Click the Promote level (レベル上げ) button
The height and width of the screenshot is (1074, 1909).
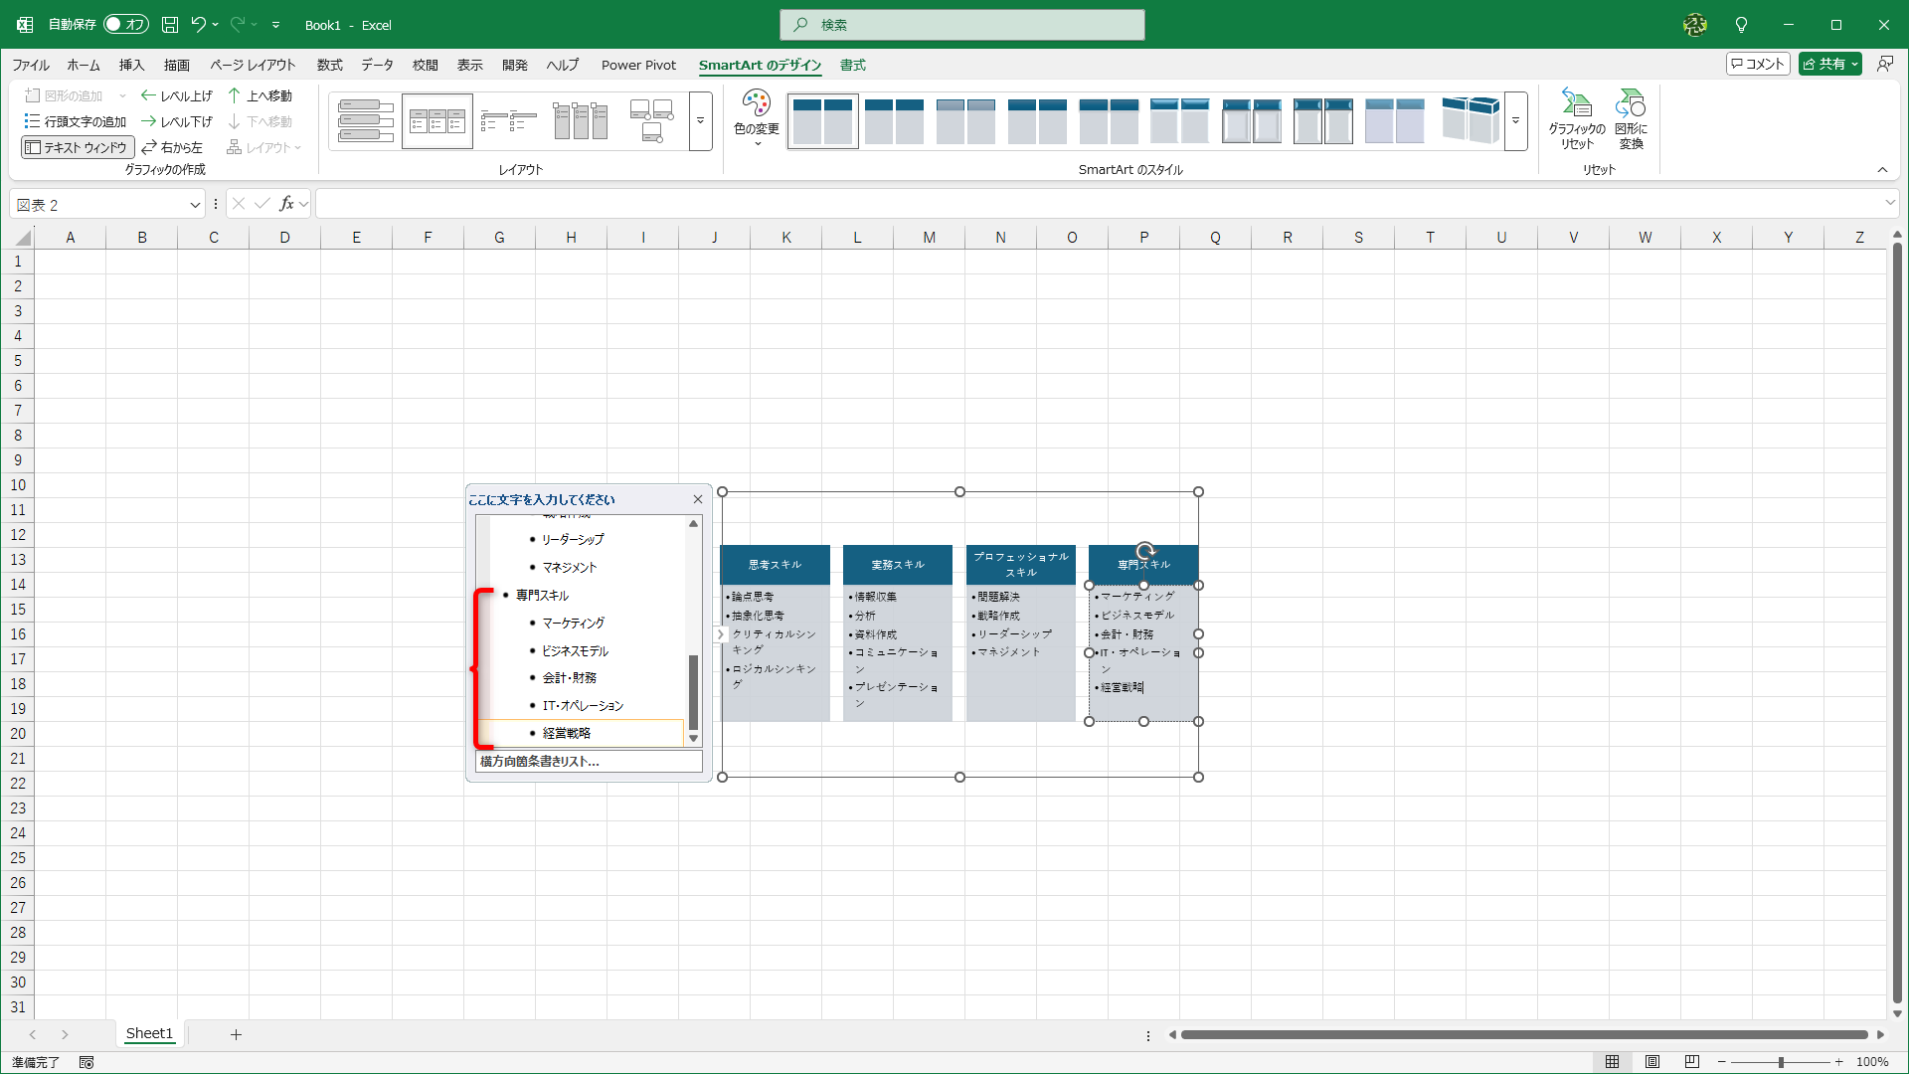click(177, 95)
